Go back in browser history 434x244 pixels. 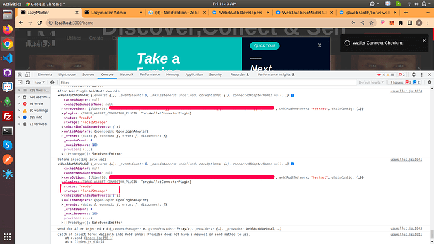click(x=21, y=23)
